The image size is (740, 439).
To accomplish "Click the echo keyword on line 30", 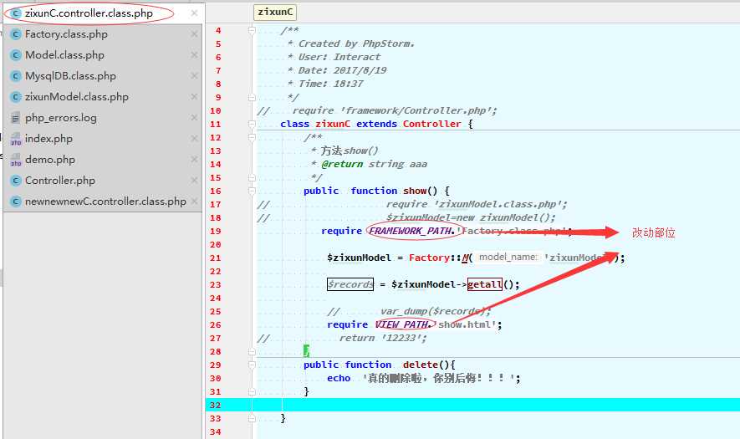I will coord(339,378).
